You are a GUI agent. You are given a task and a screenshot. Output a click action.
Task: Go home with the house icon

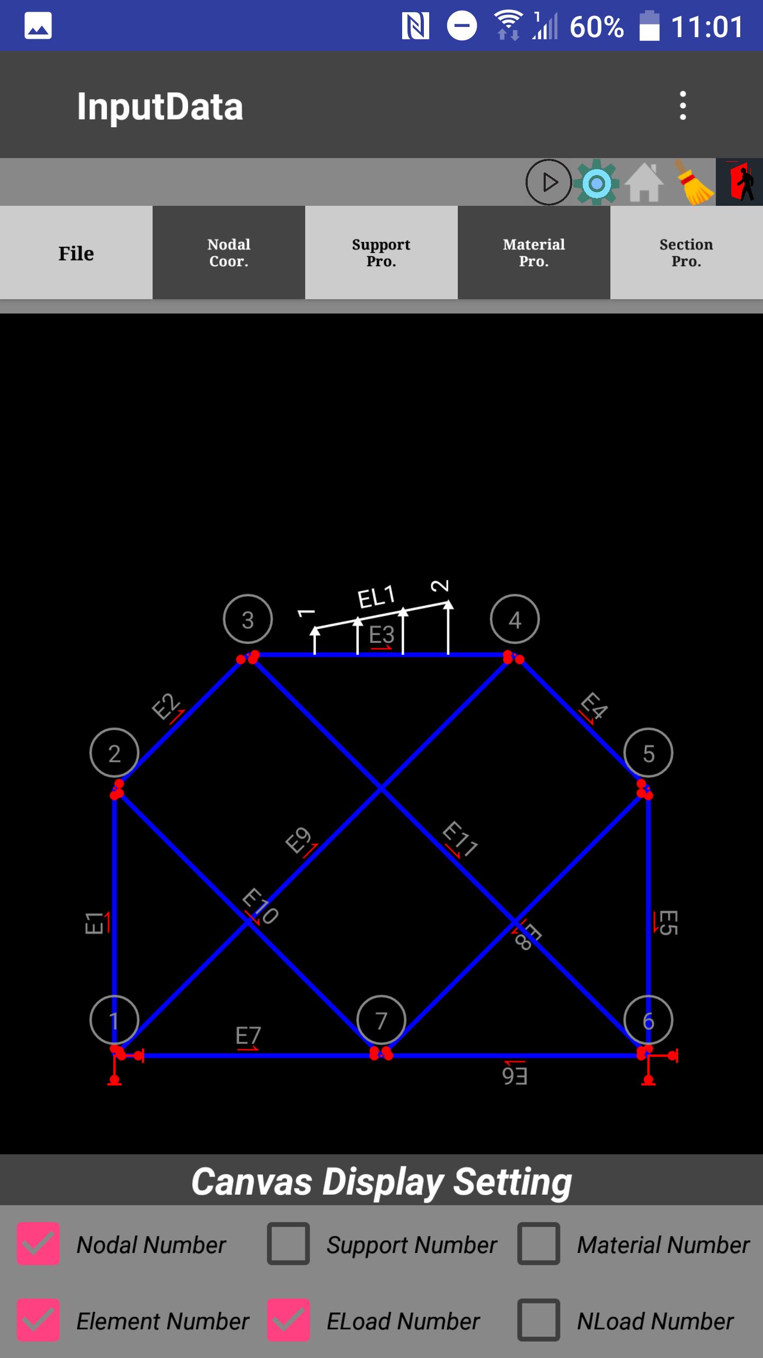point(643,182)
